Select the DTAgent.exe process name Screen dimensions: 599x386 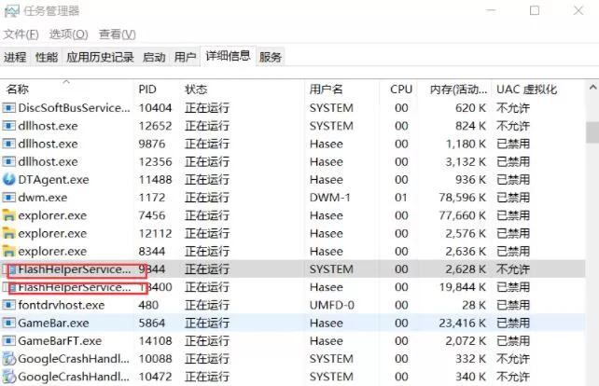[x=53, y=179]
